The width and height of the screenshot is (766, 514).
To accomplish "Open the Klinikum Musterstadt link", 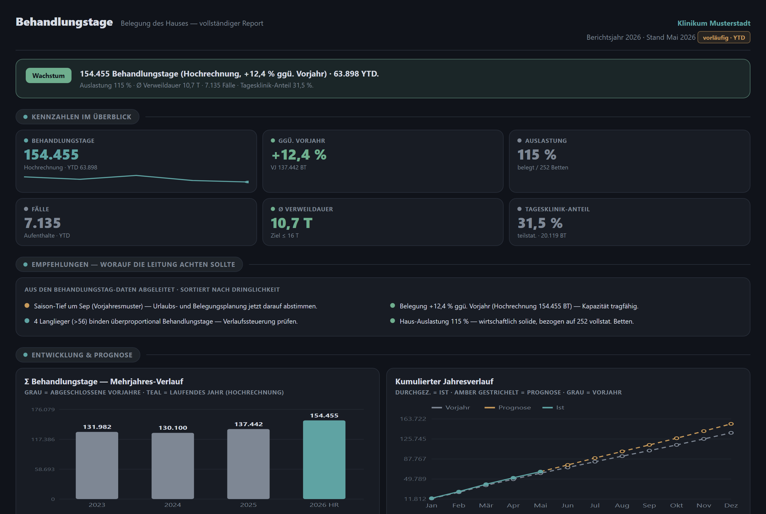I will [x=714, y=23].
